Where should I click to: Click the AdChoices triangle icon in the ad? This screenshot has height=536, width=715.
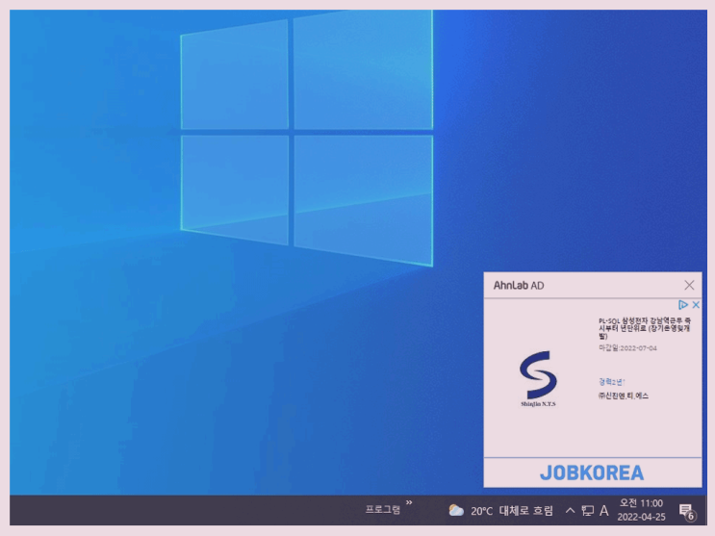pyautogui.click(x=682, y=305)
